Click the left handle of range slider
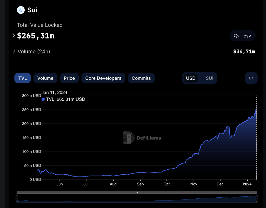Screen dimensions: 266x208 [17, 198]
